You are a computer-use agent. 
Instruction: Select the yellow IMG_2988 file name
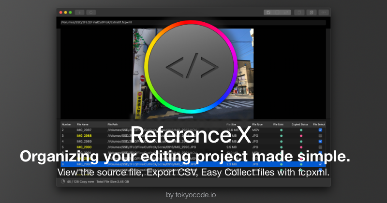84,136
